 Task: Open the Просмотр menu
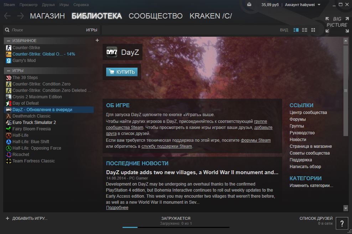[29, 5]
